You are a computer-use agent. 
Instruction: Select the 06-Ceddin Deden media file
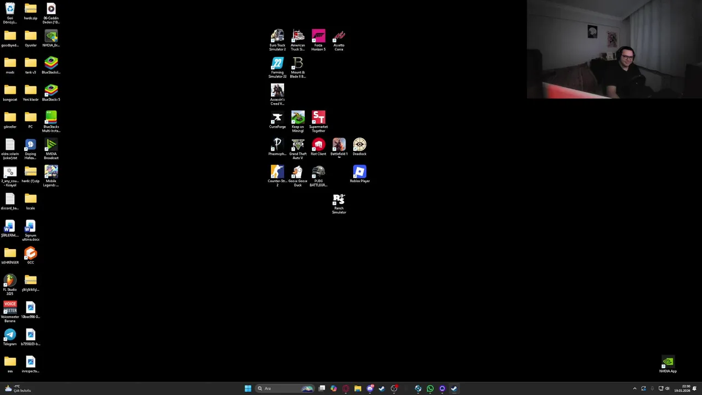click(x=51, y=13)
